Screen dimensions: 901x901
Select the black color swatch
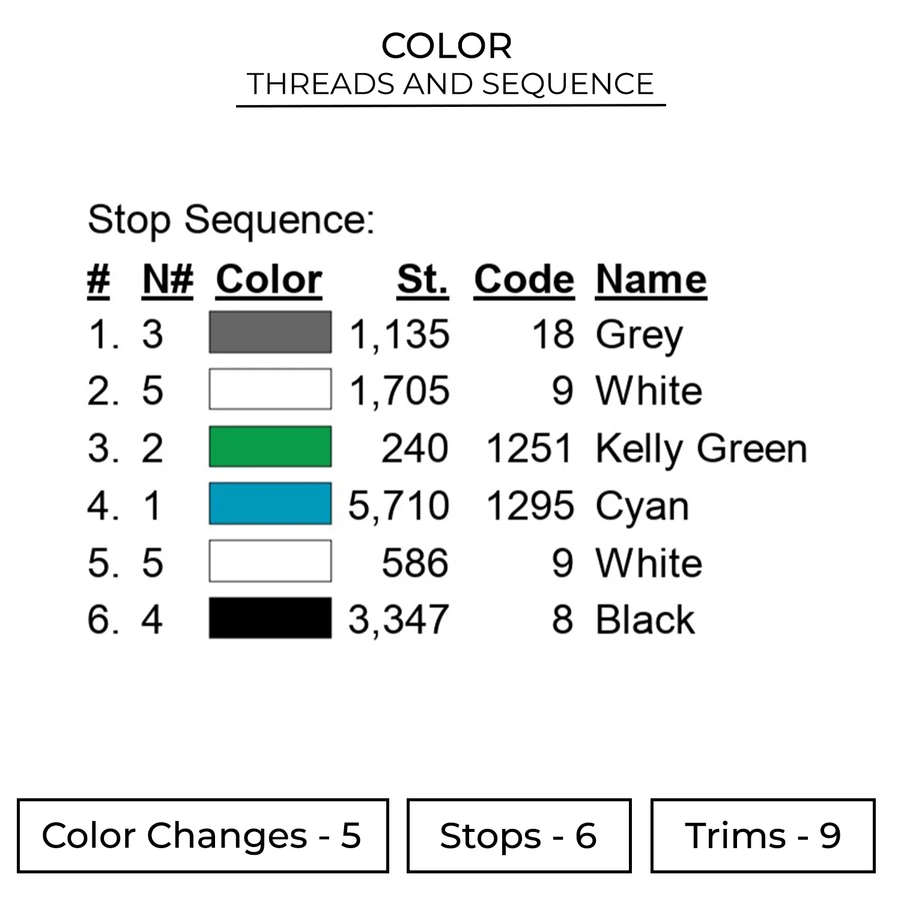(x=270, y=618)
